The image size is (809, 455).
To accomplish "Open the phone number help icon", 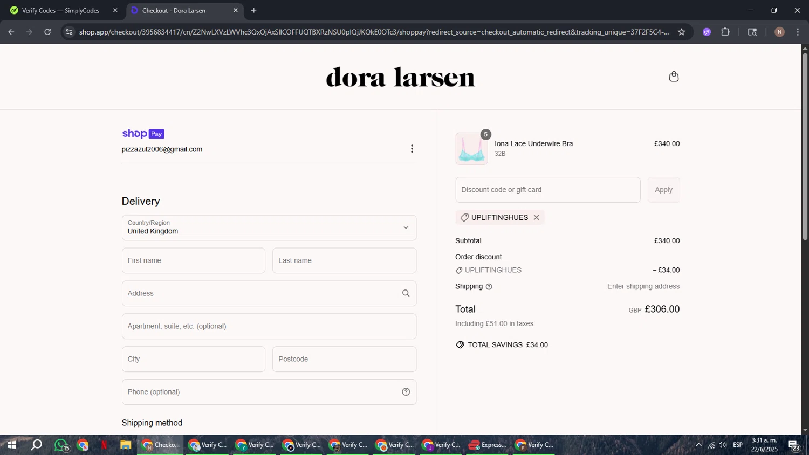I will point(406,392).
